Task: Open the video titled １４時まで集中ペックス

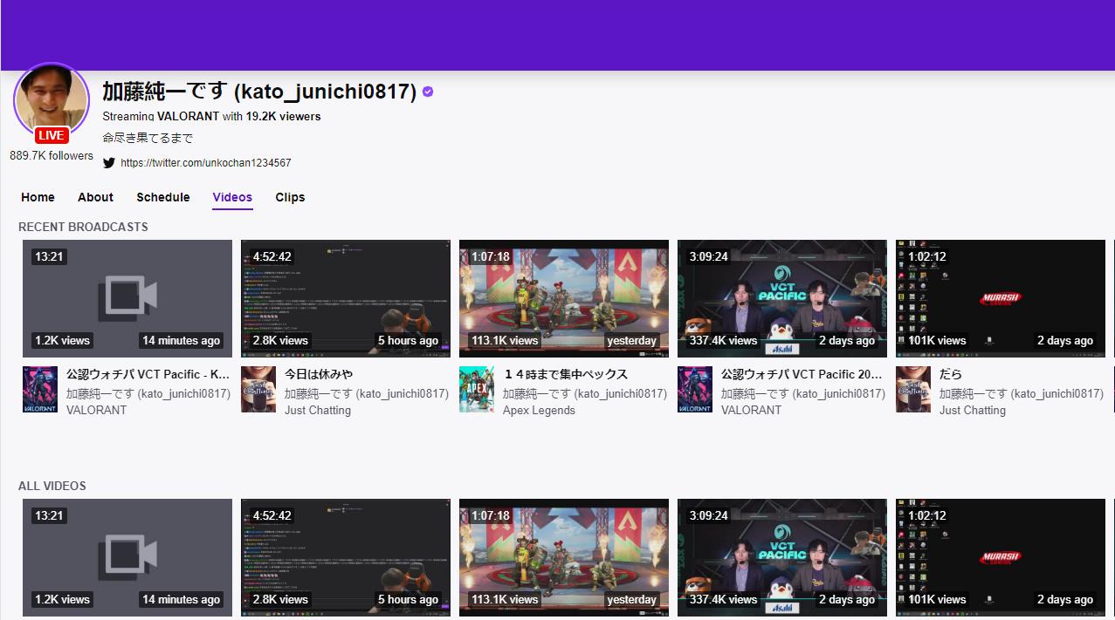Action: [x=565, y=374]
